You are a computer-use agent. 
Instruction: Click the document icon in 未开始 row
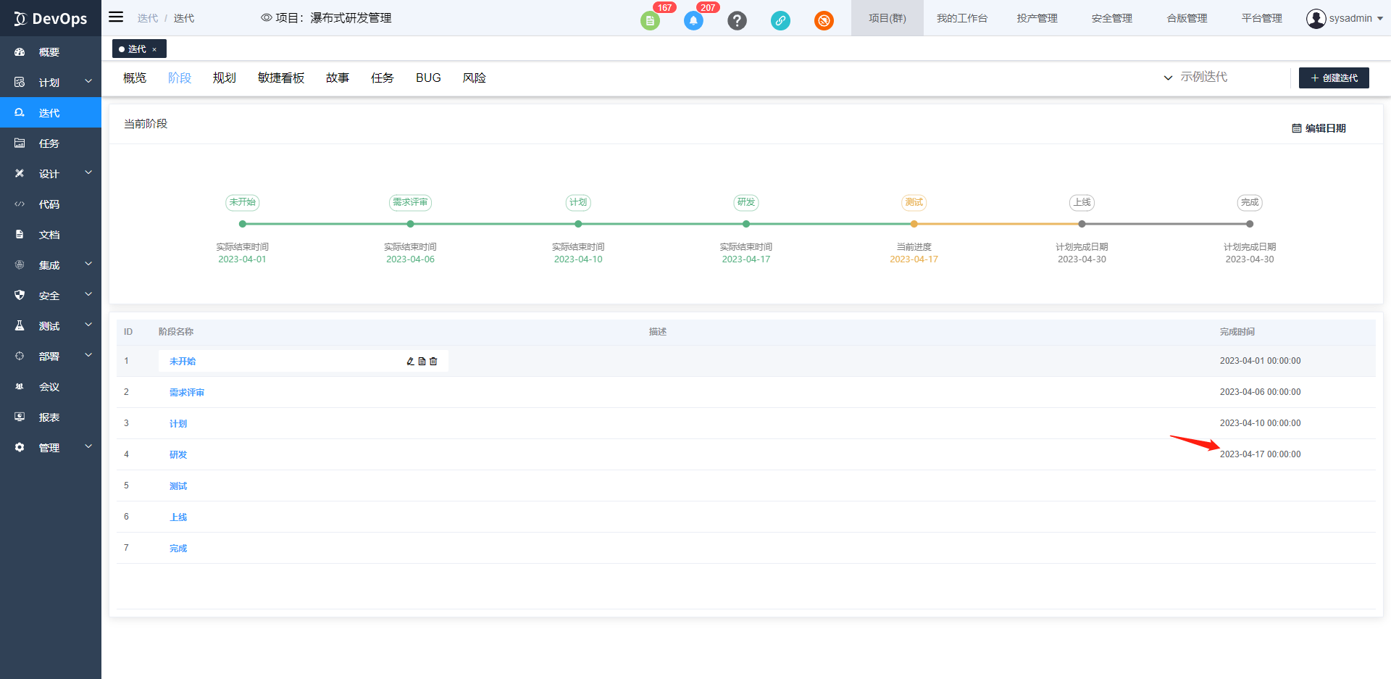pos(422,361)
